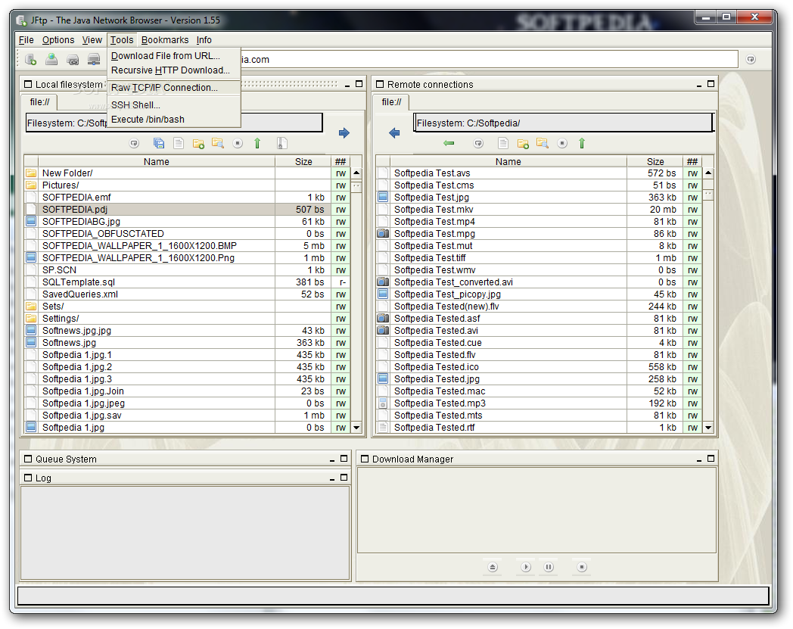Select Softpedia Tested.mp3 in remote list
The width and height of the screenshot is (793, 629).
coord(538,403)
